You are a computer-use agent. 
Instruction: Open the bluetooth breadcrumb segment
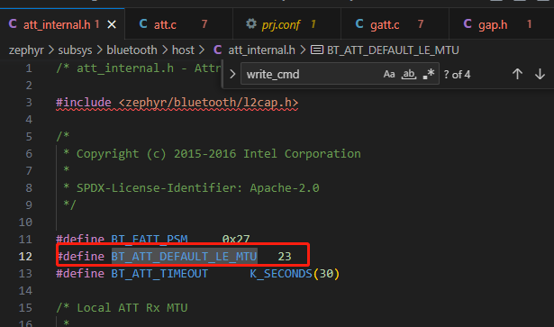pos(132,50)
